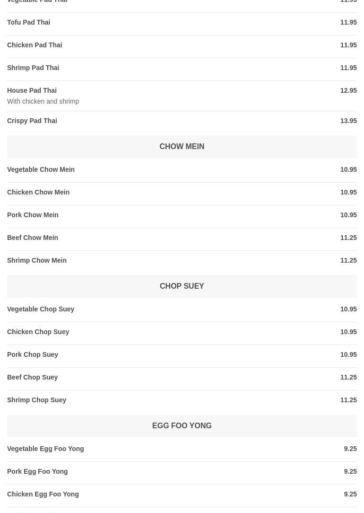Screen dimensions: 364x513
Task: Open House Pad Thai with chicken and shrimp
Action: [x=32, y=90]
